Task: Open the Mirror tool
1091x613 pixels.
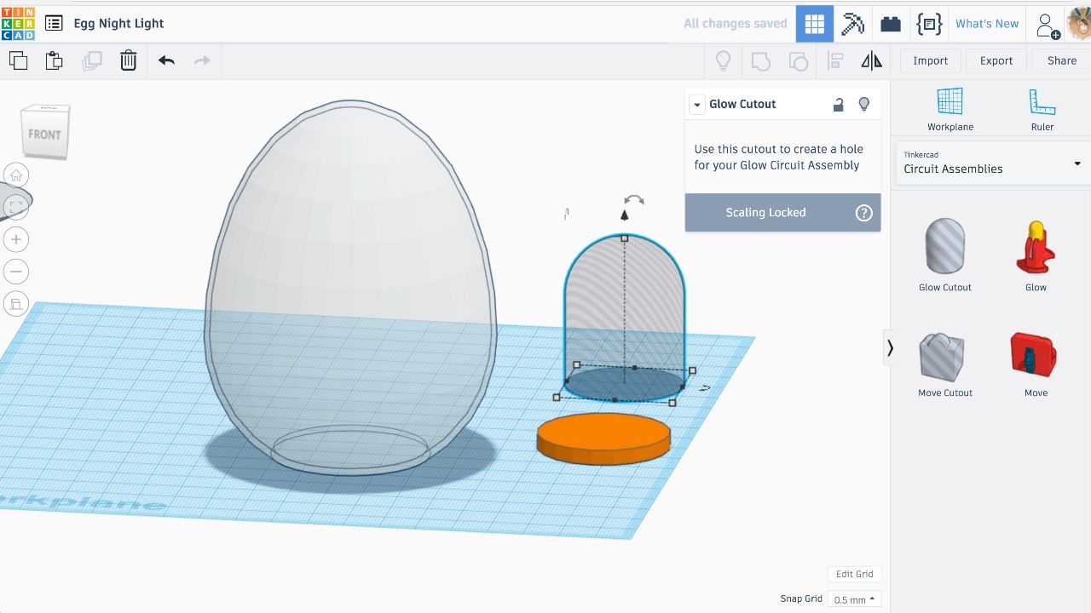Action: [871, 60]
